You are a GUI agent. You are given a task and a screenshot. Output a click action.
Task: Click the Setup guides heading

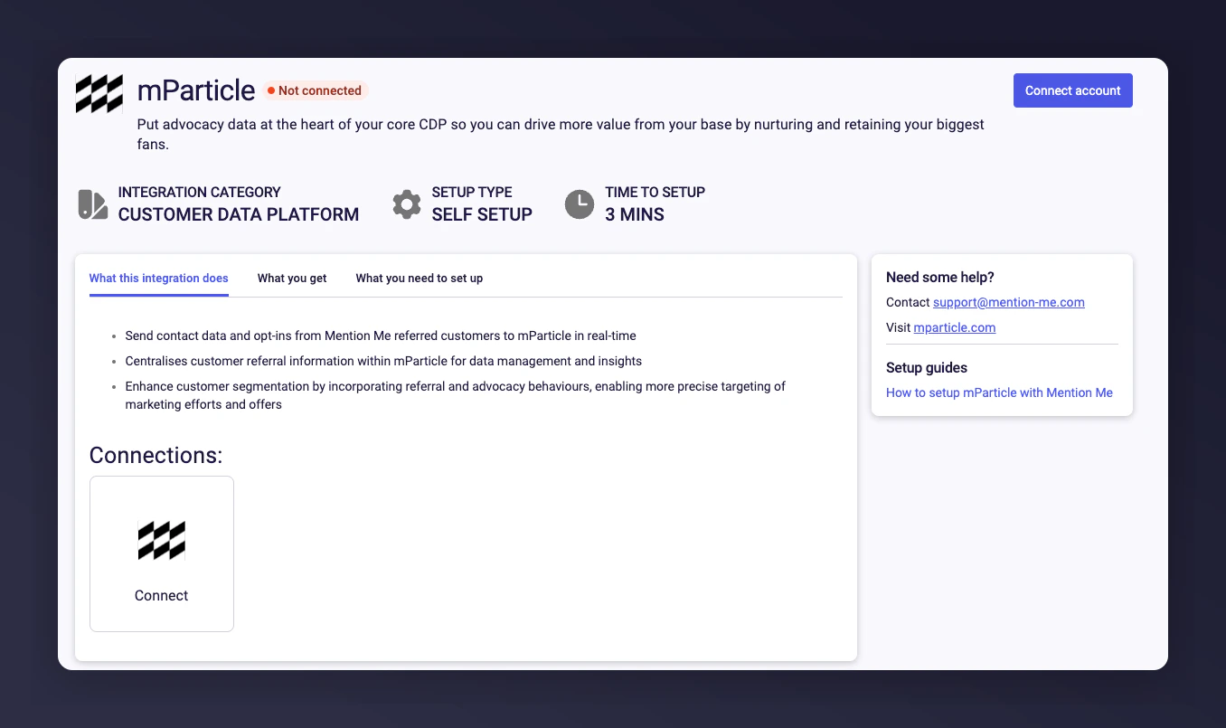coord(927,368)
